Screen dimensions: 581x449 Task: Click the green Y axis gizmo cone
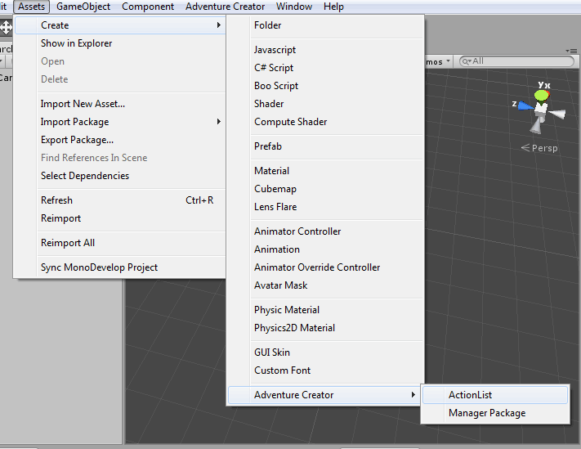(542, 96)
